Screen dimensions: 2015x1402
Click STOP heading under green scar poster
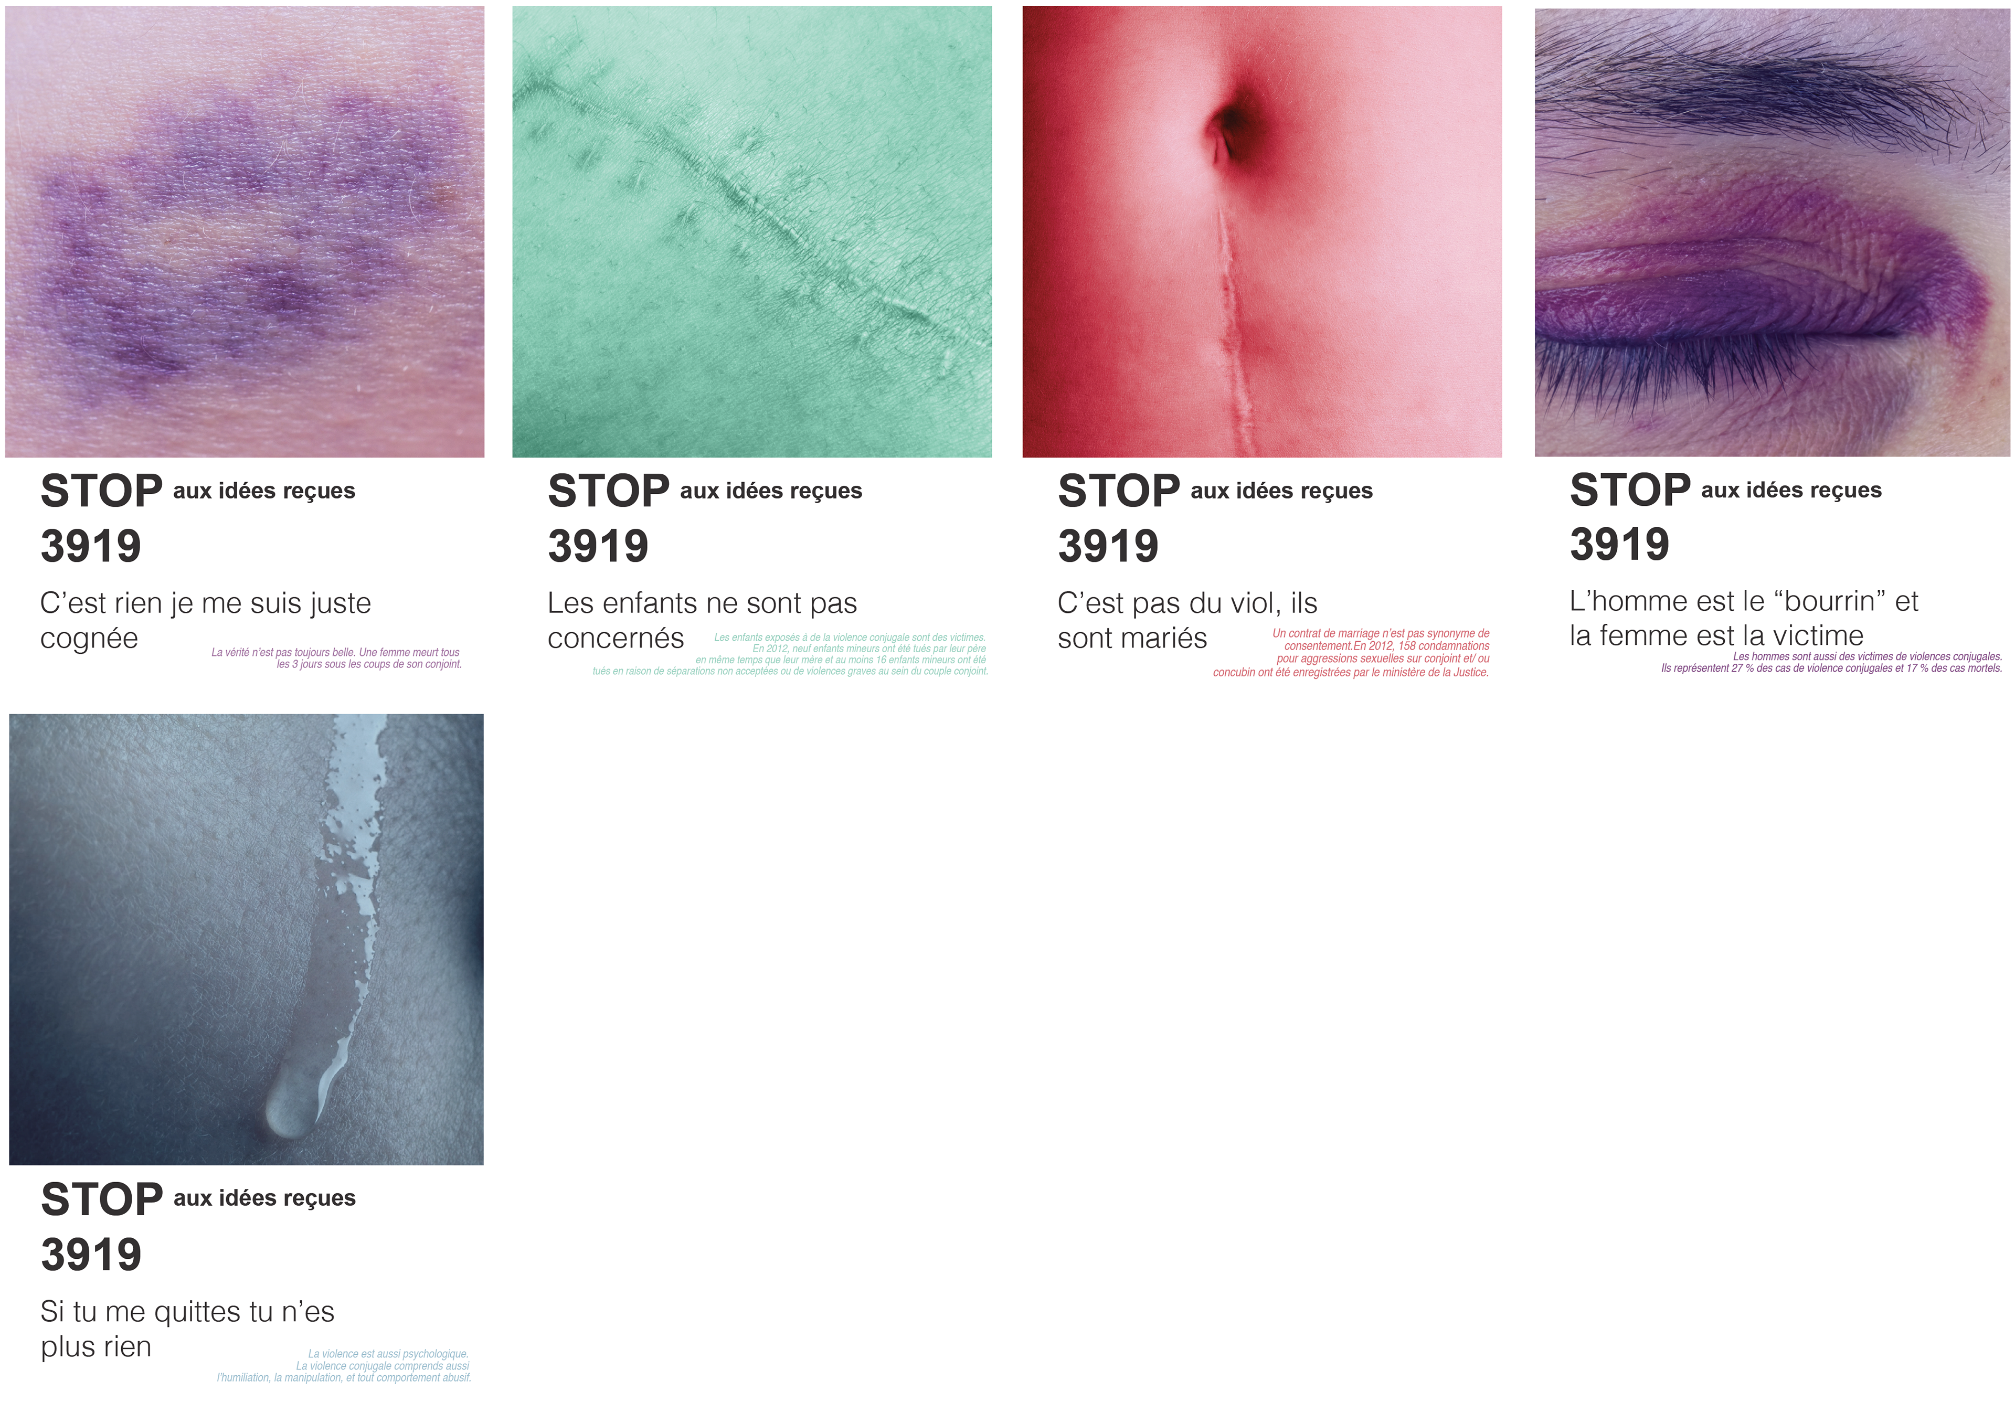coord(609,491)
